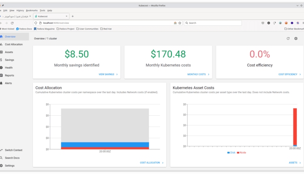Image resolution: width=304 pixels, height=174 pixels.
Task: Toggle the Node series in chart legend
Action: point(242,153)
